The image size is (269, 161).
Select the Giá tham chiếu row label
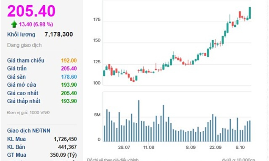[x=26, y=61]
